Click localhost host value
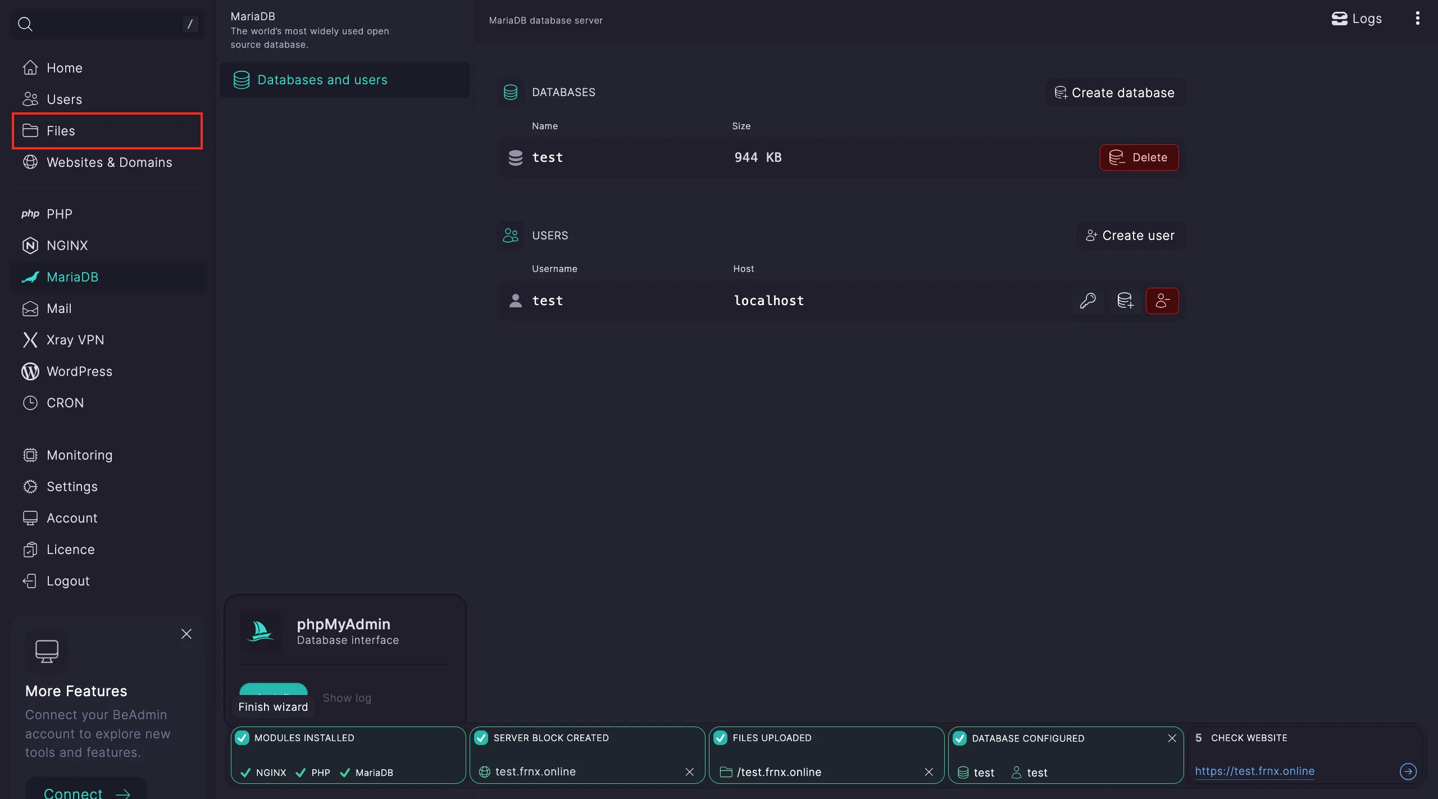1438x799 pixels. (769, 301)
